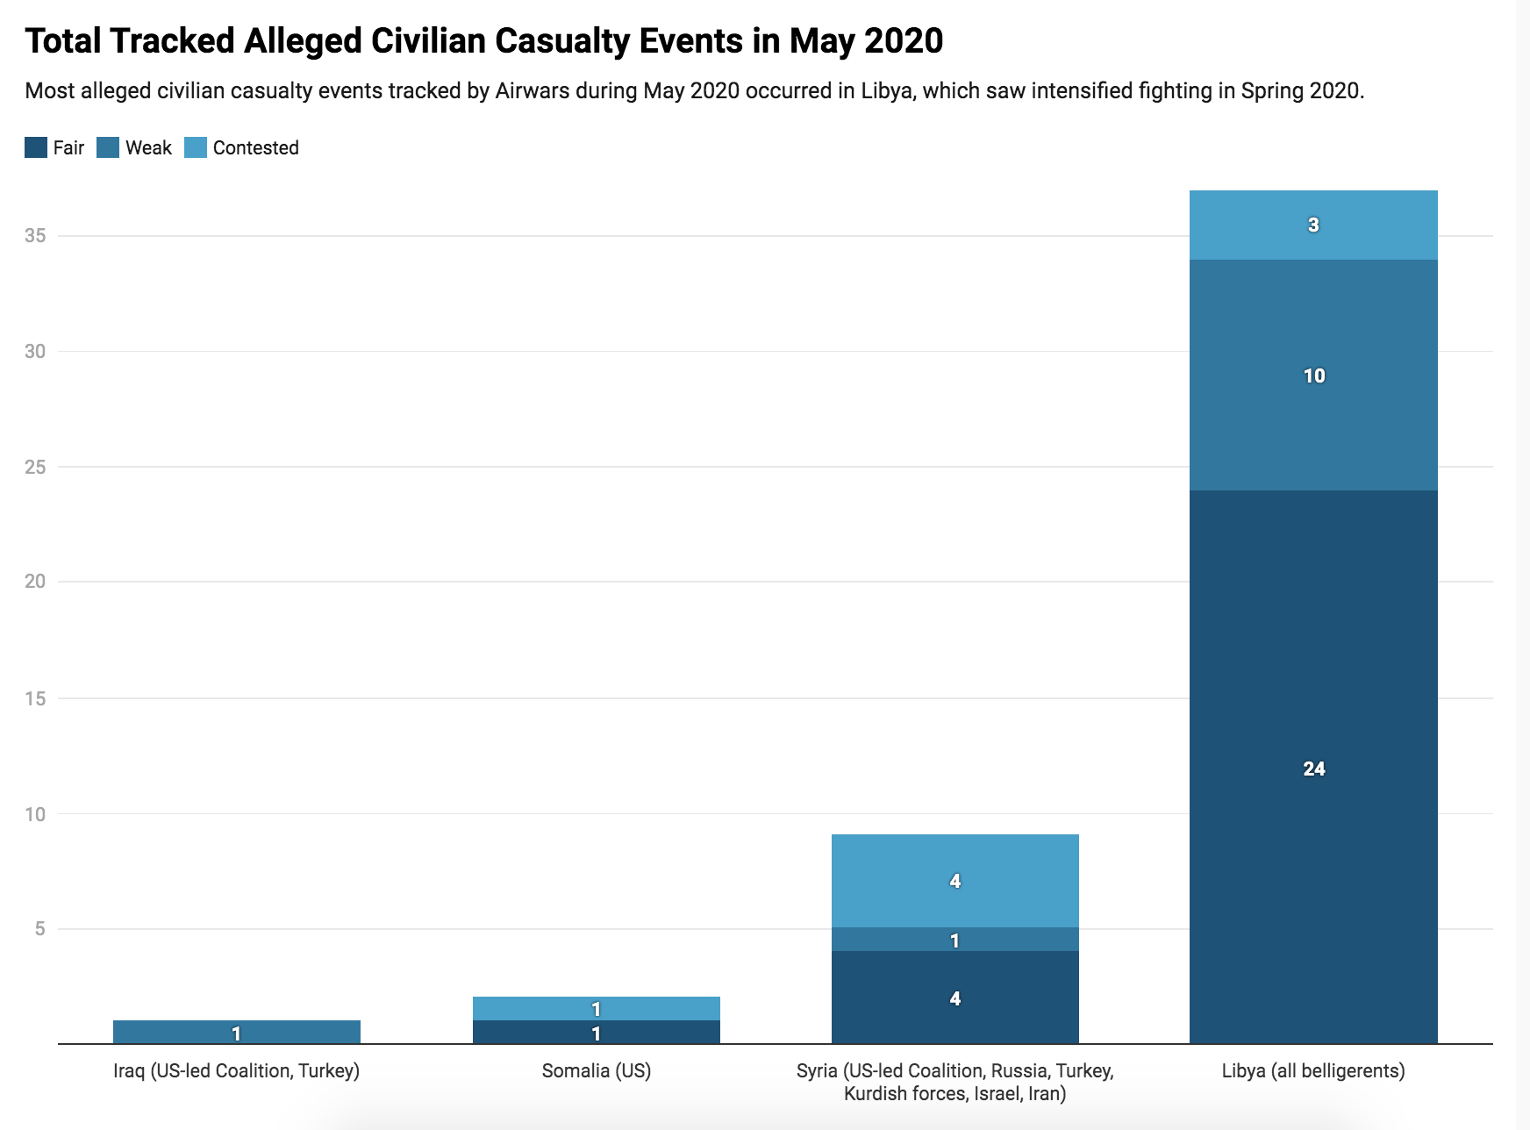The image size is (1530, 1130).
Task: Click the 35 tick on the y-axis
Action: point(35,235)
